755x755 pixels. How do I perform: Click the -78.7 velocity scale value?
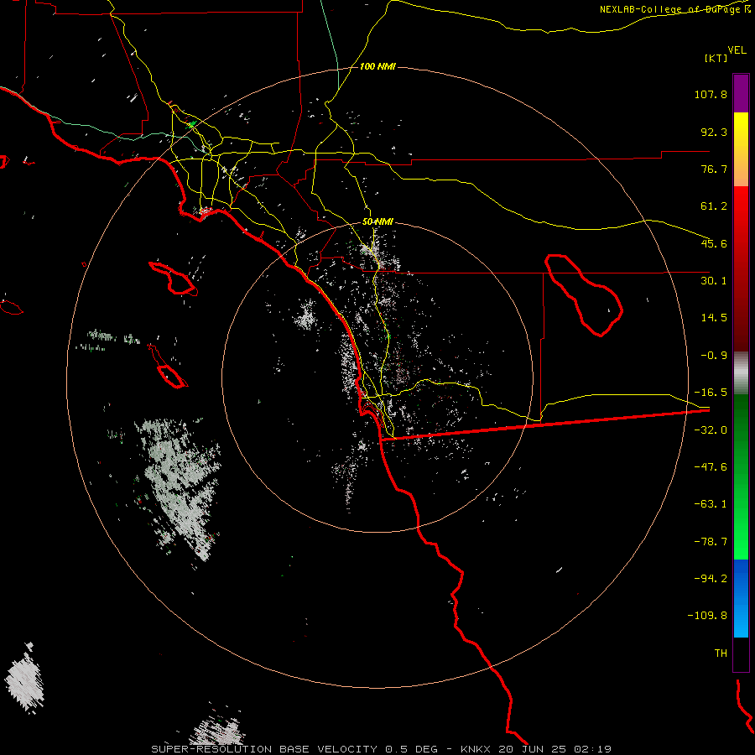tap(711, 542)
